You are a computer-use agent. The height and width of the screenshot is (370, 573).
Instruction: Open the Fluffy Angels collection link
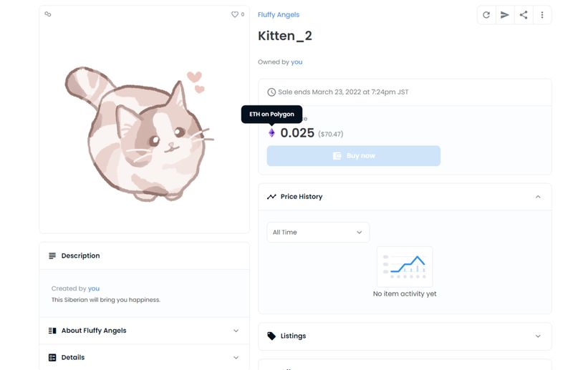(x=279, y=15)
